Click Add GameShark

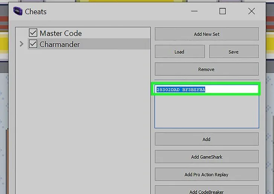206,157
